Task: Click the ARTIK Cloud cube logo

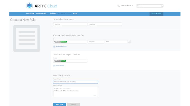Action: point(30,5)
